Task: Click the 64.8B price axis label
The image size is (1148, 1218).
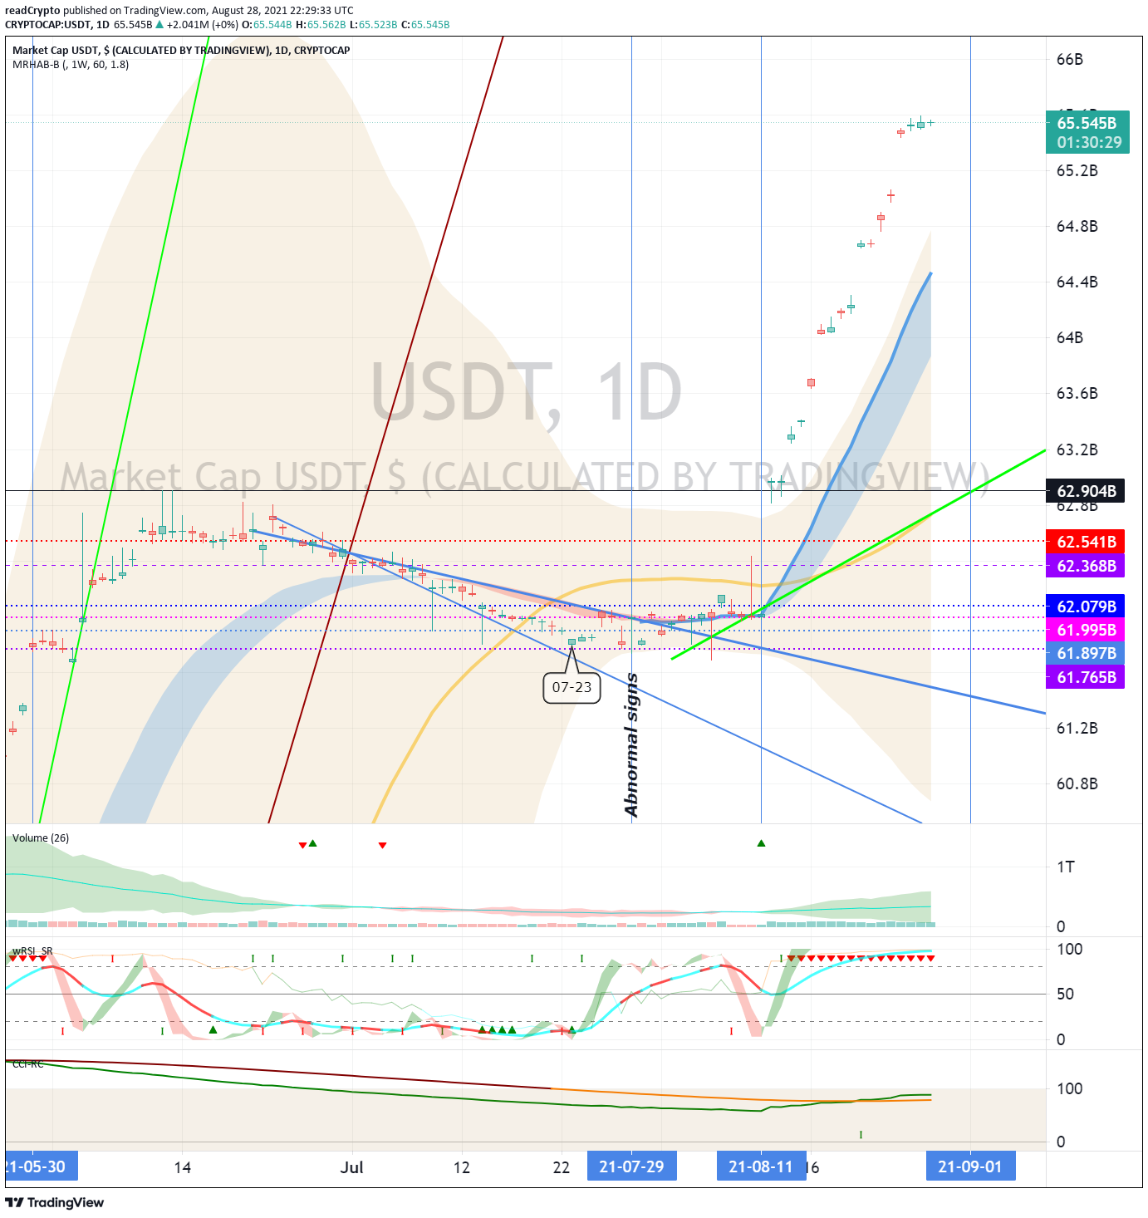Action: click(1077, 226)
